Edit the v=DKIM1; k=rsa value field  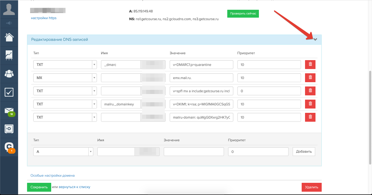coord(201,104)
